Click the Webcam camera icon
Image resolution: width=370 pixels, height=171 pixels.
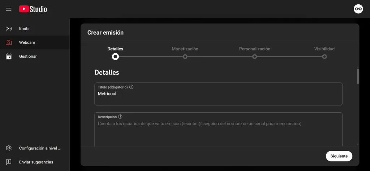pyautogui.click(x=9, y=42)
